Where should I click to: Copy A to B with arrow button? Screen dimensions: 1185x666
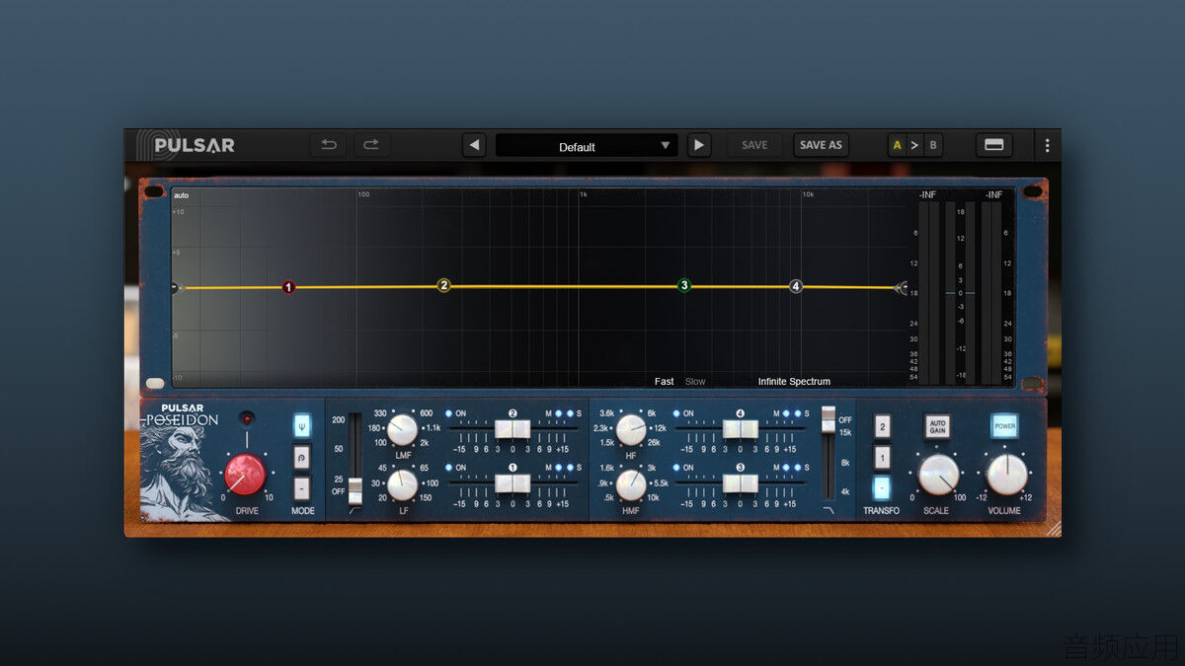coord(914,146)
